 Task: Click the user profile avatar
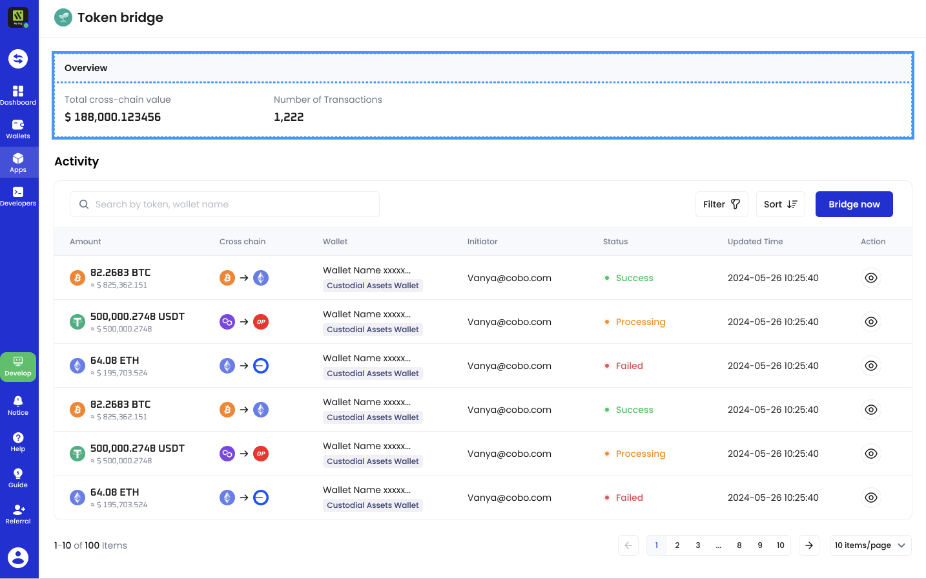click(x=18, y=557)
